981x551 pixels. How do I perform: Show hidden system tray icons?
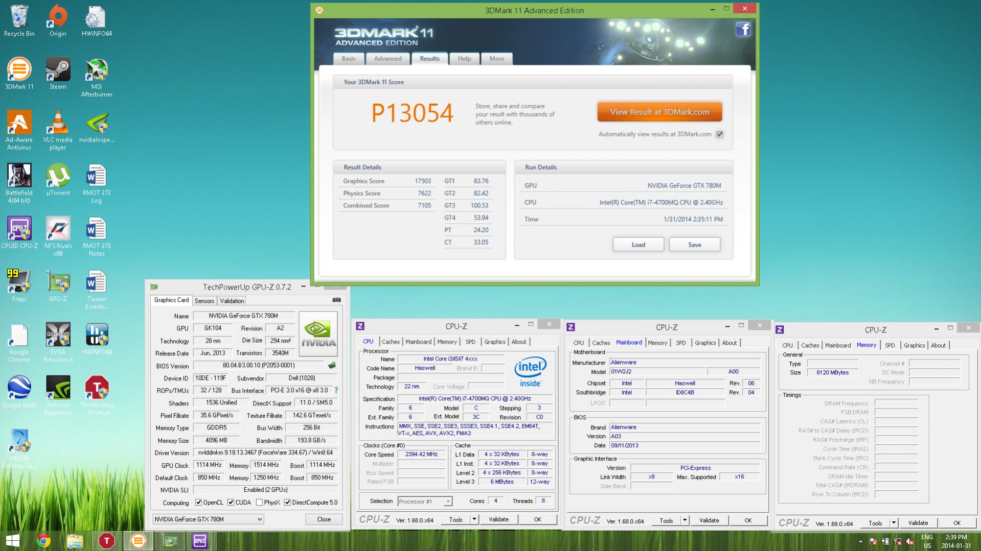(860, 541)
